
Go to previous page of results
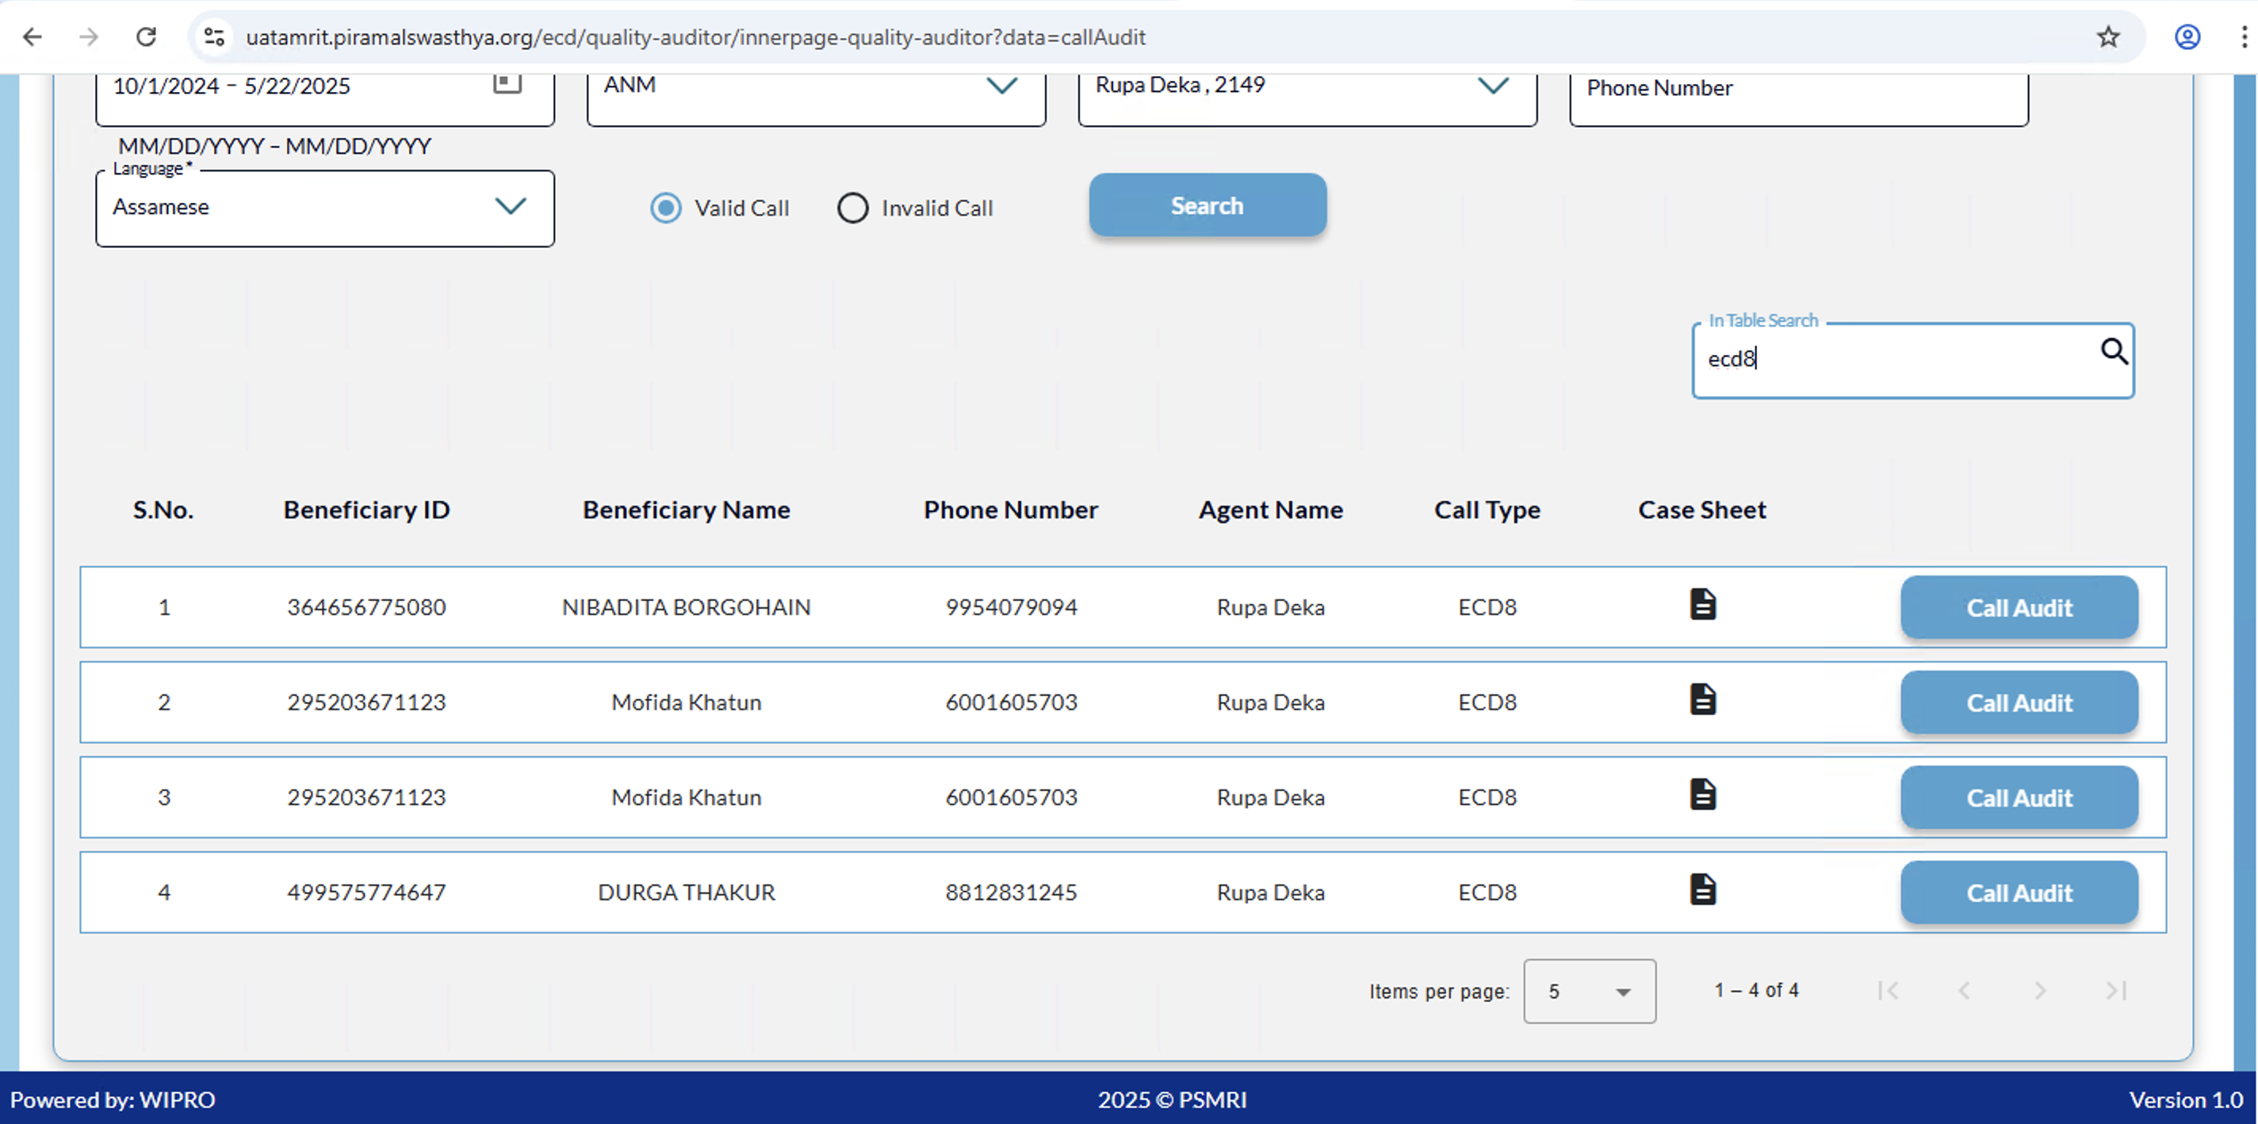click(x=1965, y=991)
